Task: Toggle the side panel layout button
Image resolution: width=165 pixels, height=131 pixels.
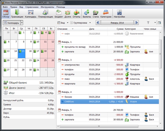Action: [x=159, y=23]
